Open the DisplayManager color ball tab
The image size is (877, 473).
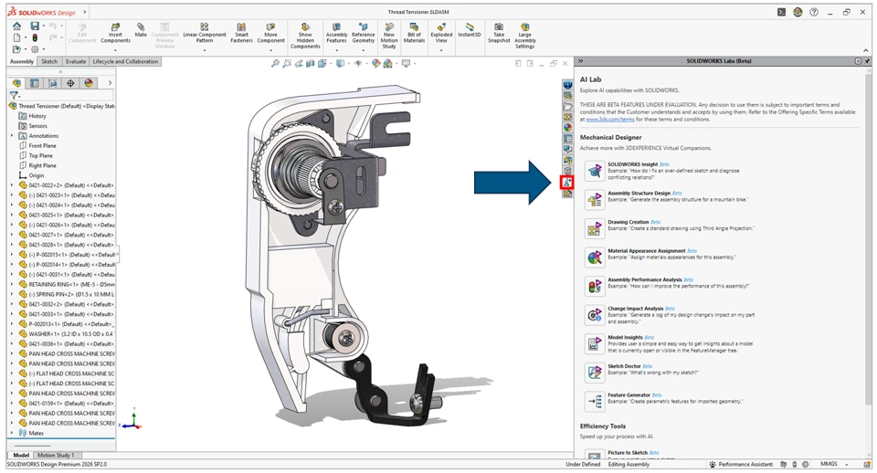tap(89, 83)
